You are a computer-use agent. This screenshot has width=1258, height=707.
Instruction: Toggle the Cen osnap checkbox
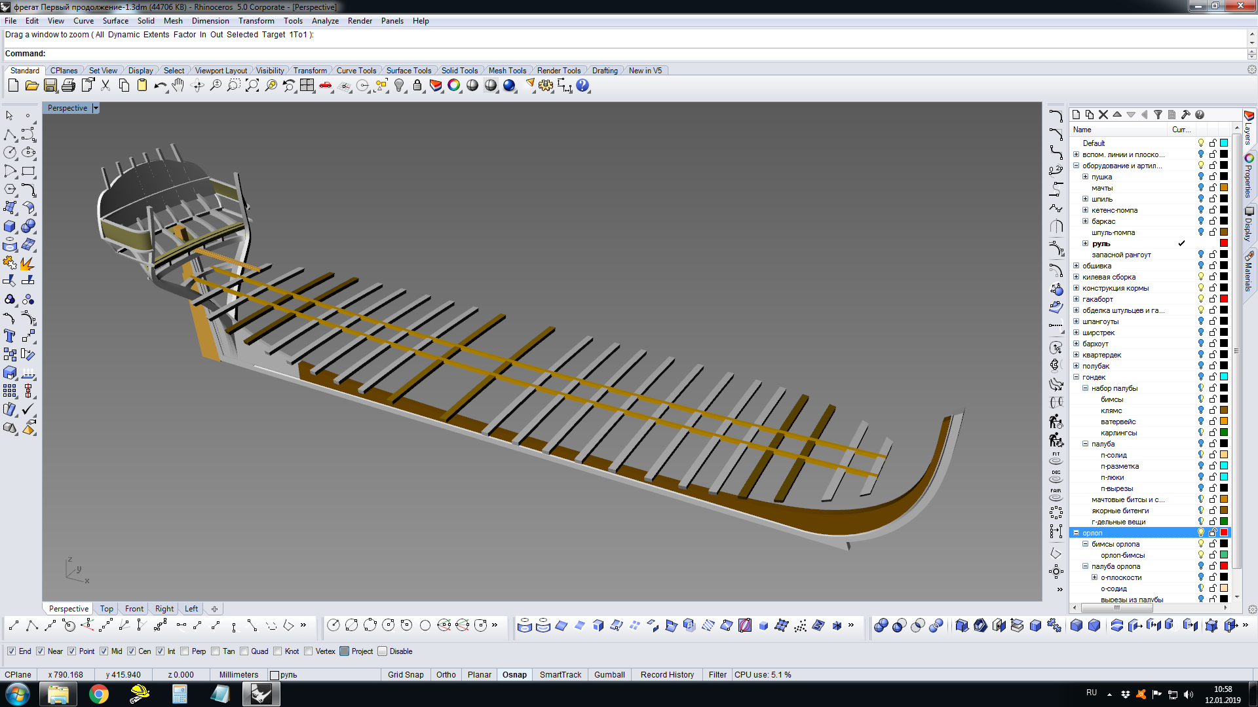click(x=132, y=651)
